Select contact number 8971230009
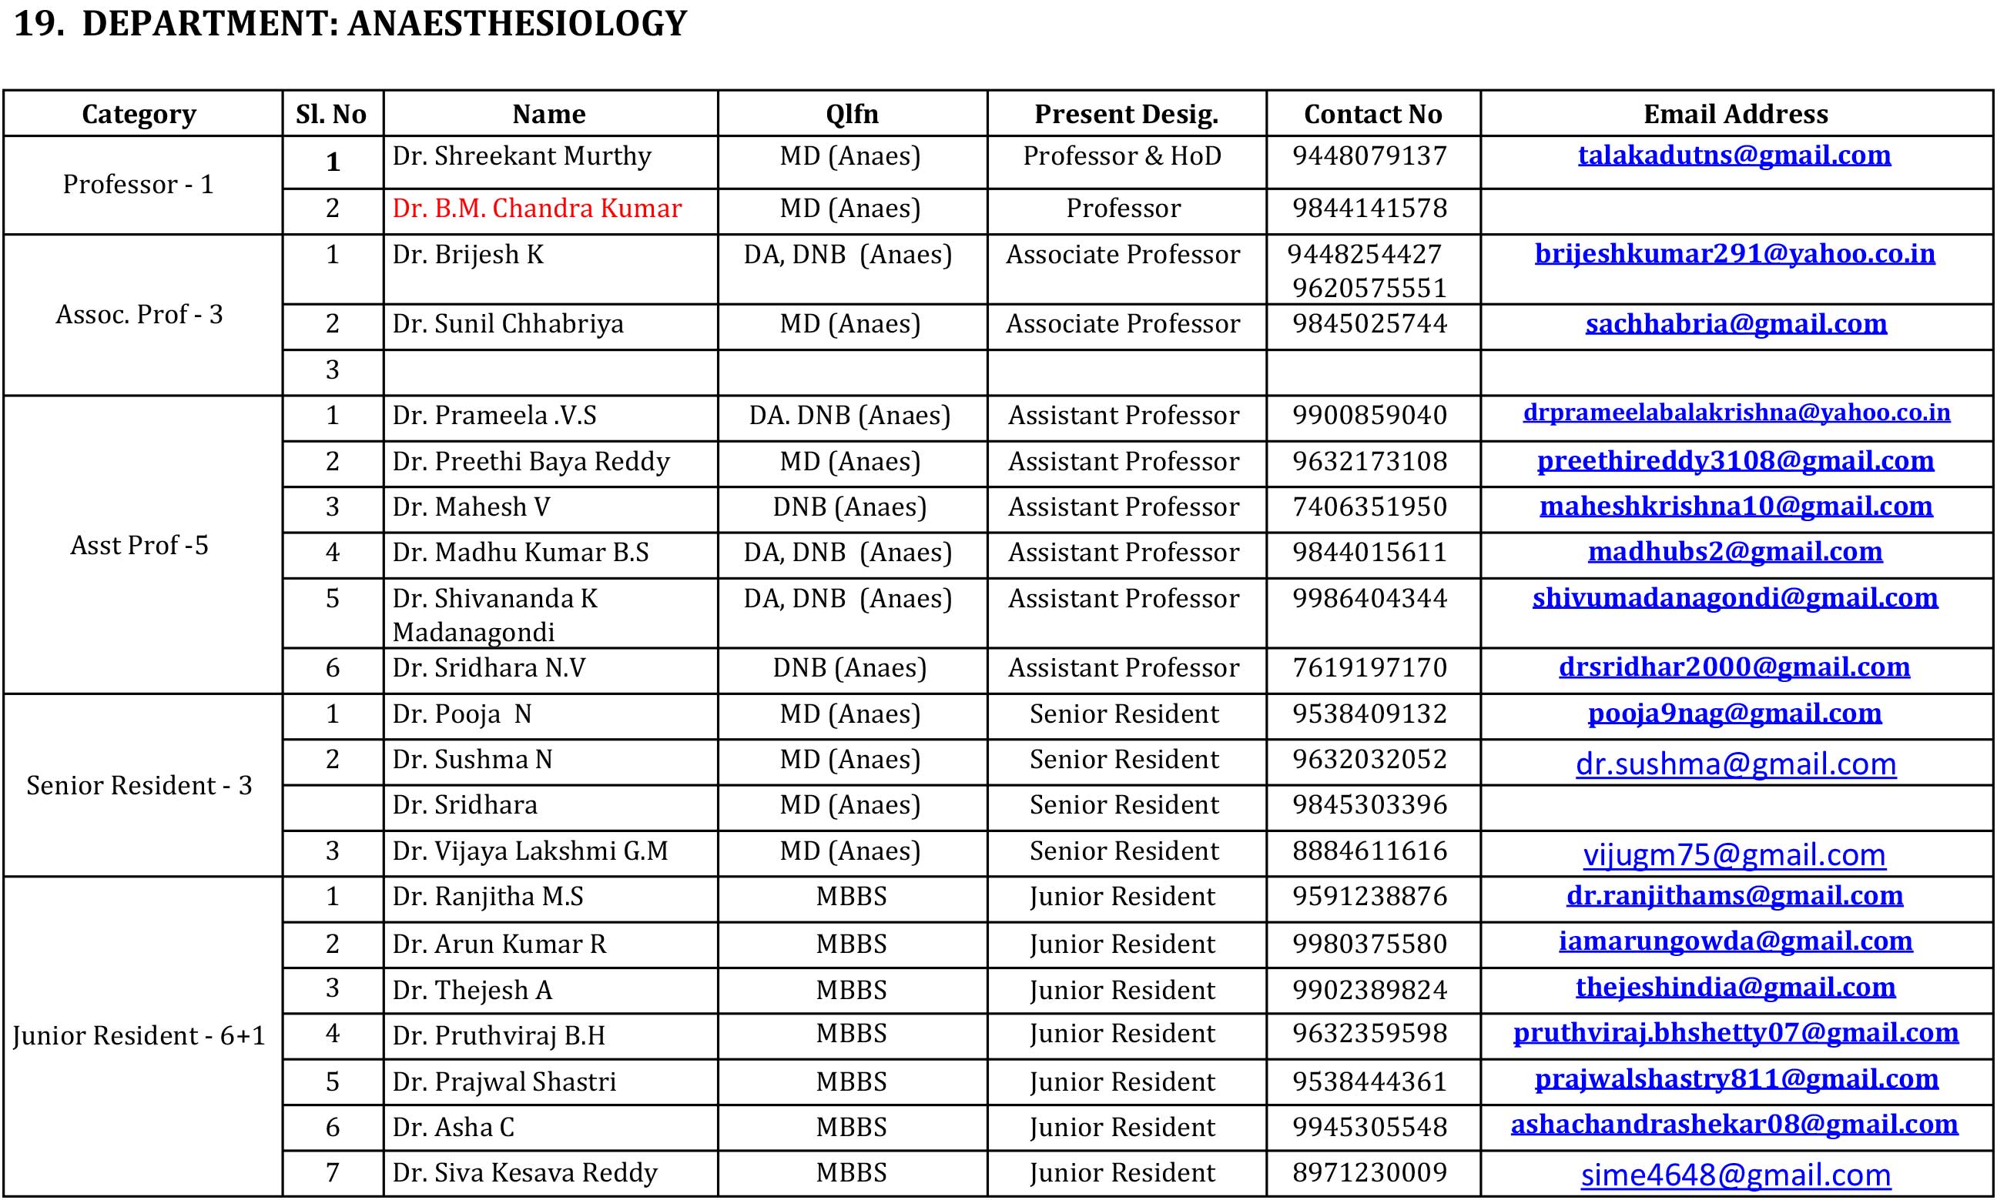The width and height of the screenshot is (1997, 1200). pos(1369,1172)
